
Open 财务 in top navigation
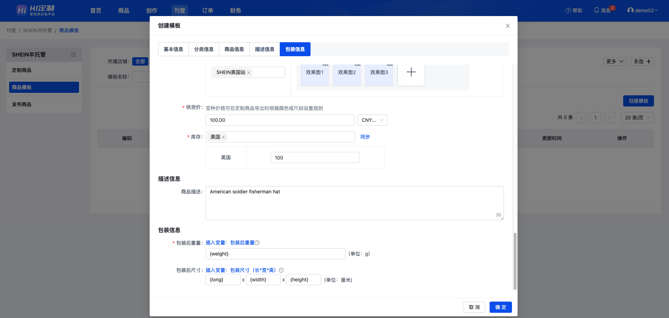coord(236,10)
